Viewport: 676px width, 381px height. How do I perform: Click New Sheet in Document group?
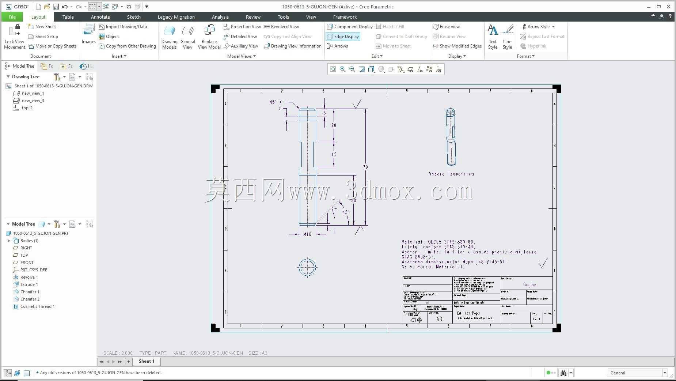(x=42, y=27)
